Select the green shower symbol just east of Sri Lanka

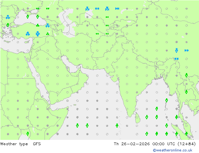pos(147,117)
